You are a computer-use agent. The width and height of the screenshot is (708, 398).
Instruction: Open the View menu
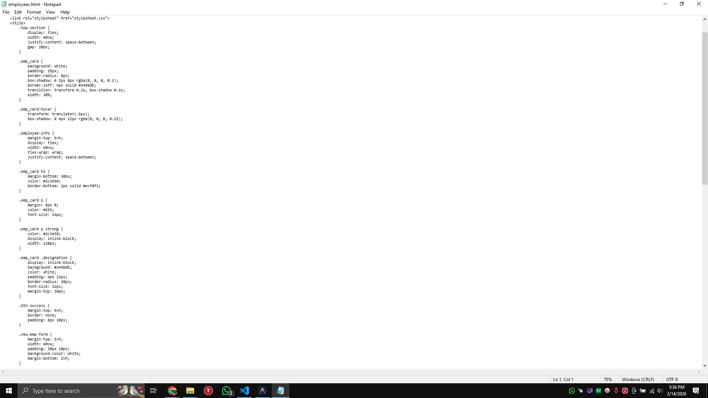pos(51,12)
